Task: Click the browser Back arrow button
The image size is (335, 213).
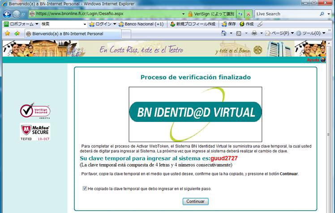Action: coord(7,14)
